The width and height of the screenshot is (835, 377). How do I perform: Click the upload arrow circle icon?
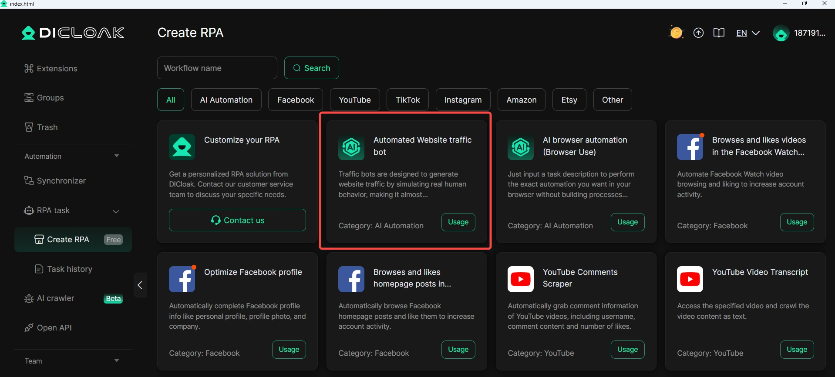pos(698,33)
